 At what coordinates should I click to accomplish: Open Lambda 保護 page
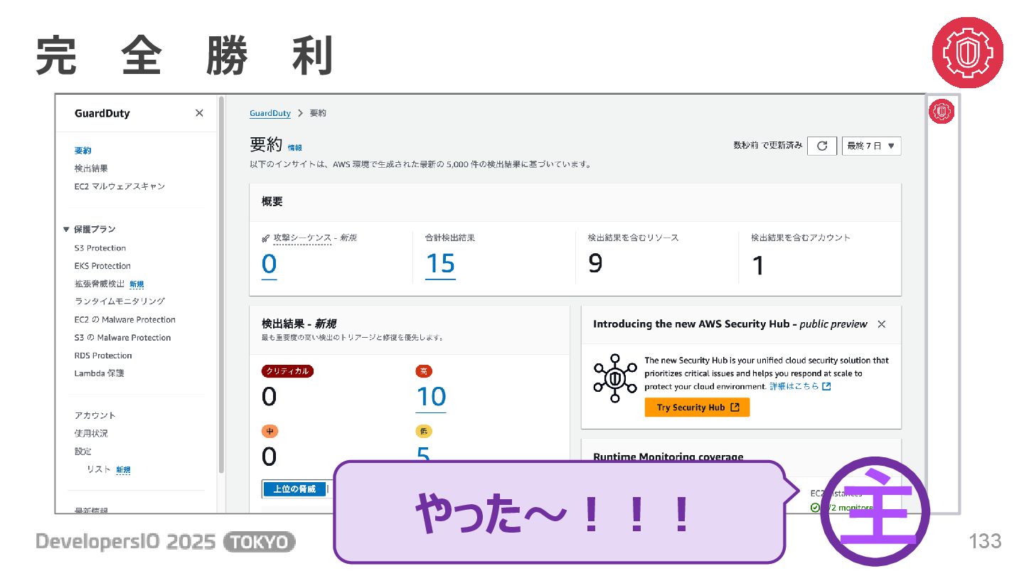coord(99,373)
